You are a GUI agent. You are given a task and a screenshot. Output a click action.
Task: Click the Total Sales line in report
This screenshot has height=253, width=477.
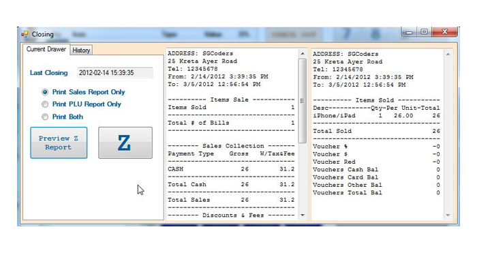pos(231,200)
